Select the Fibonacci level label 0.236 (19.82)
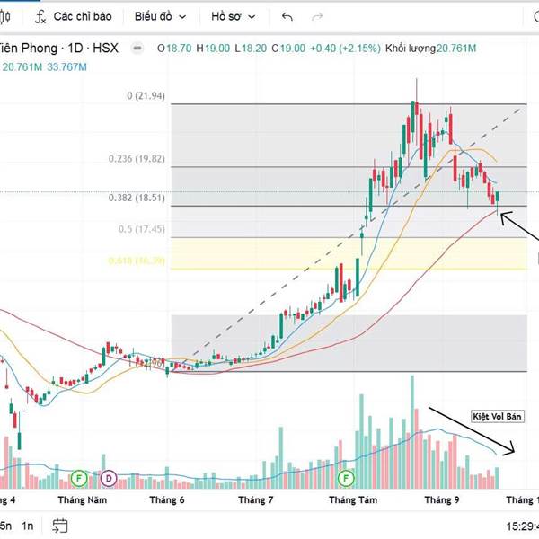The height and width of the screenshot is (539, 539). 137,159
